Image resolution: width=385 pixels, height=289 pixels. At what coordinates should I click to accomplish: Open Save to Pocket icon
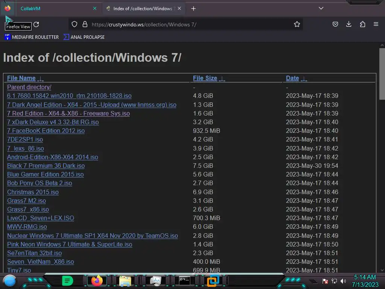point(335,24)
